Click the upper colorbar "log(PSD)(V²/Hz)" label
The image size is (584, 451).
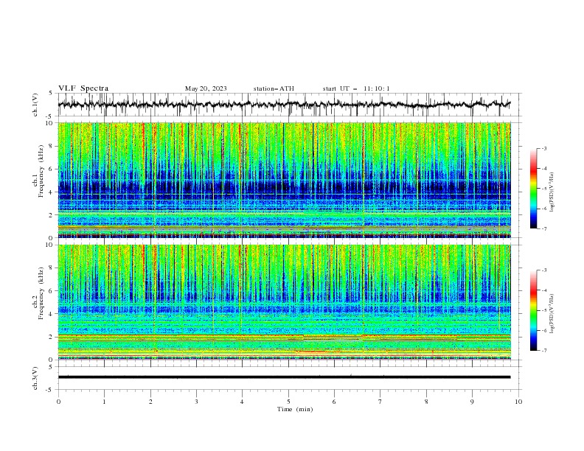[x=552, y=192]
